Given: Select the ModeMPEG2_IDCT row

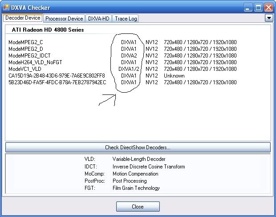Looking at the screenshot, I should (x=122, y=56).
